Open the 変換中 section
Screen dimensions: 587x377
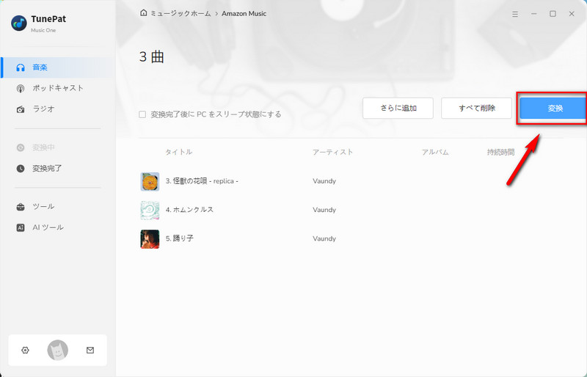[57, 147]
